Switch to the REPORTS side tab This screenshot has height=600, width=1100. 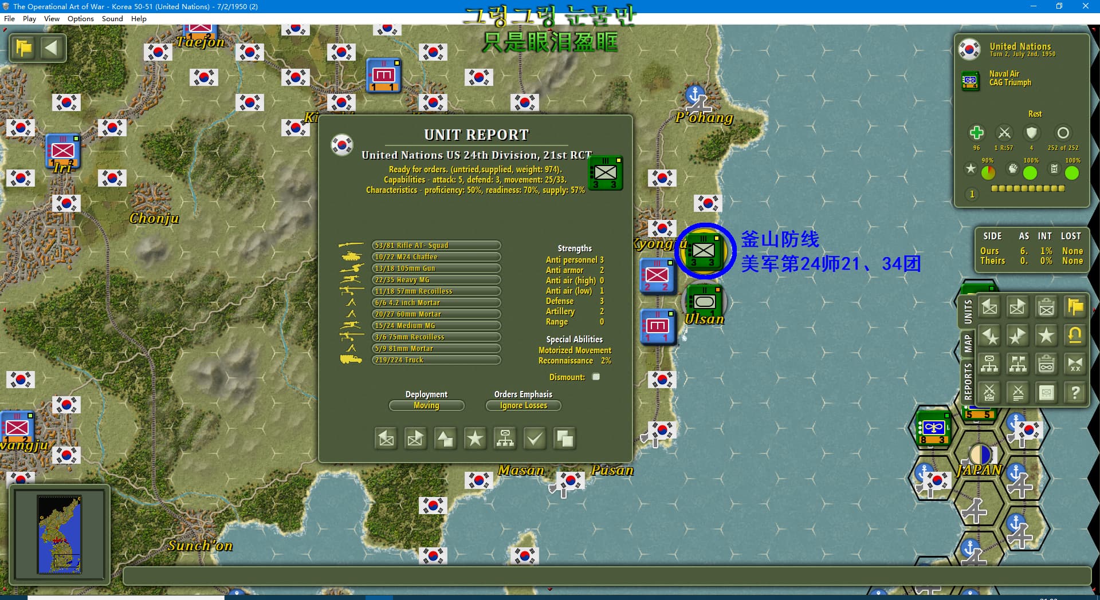click(x=968, y=381)
